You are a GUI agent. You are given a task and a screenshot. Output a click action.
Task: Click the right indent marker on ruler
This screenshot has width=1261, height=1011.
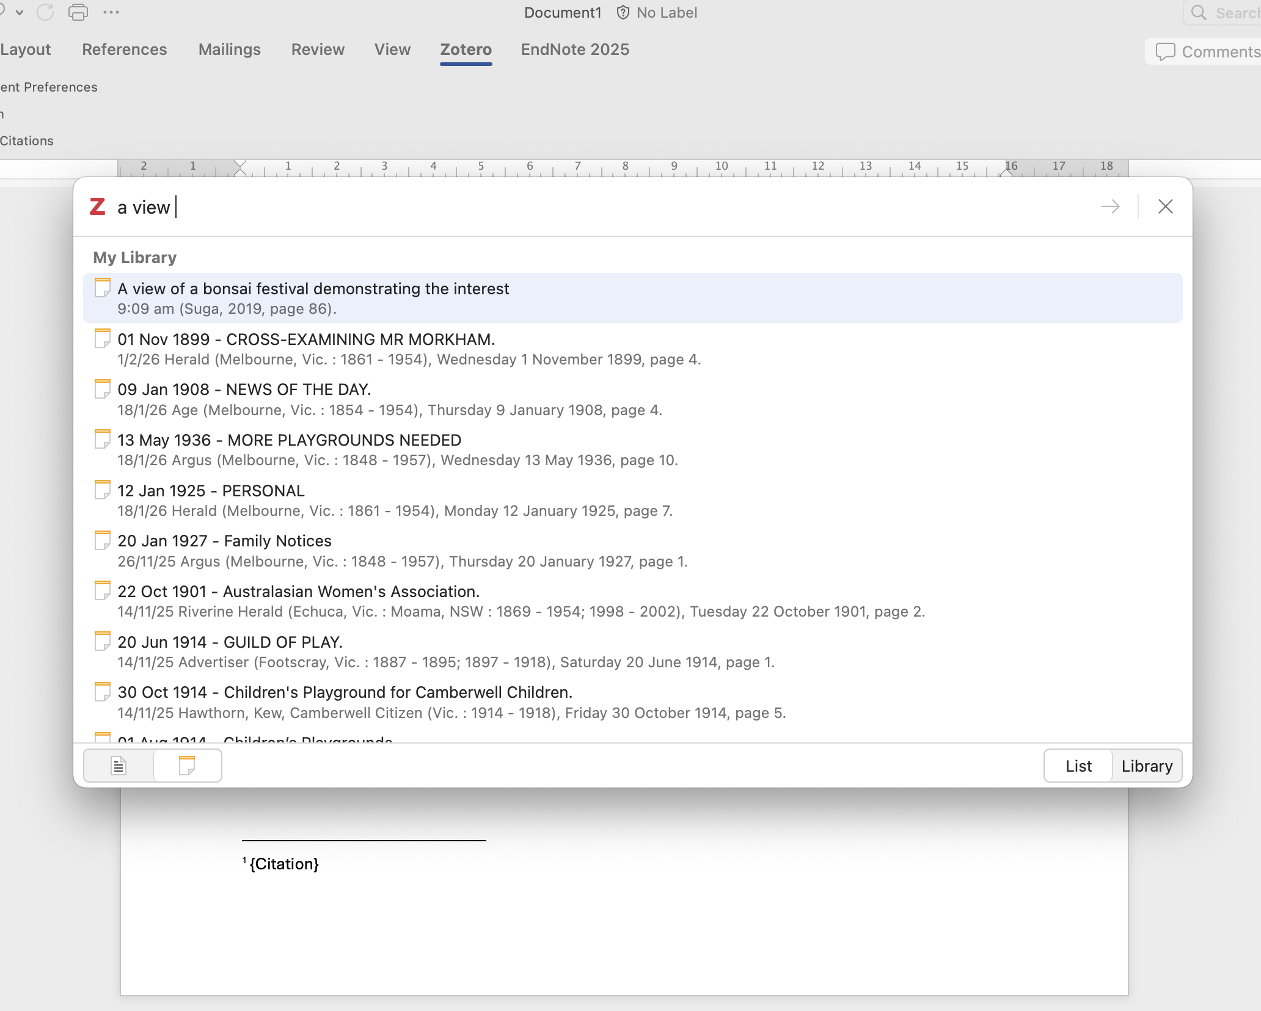(1006, 173)
